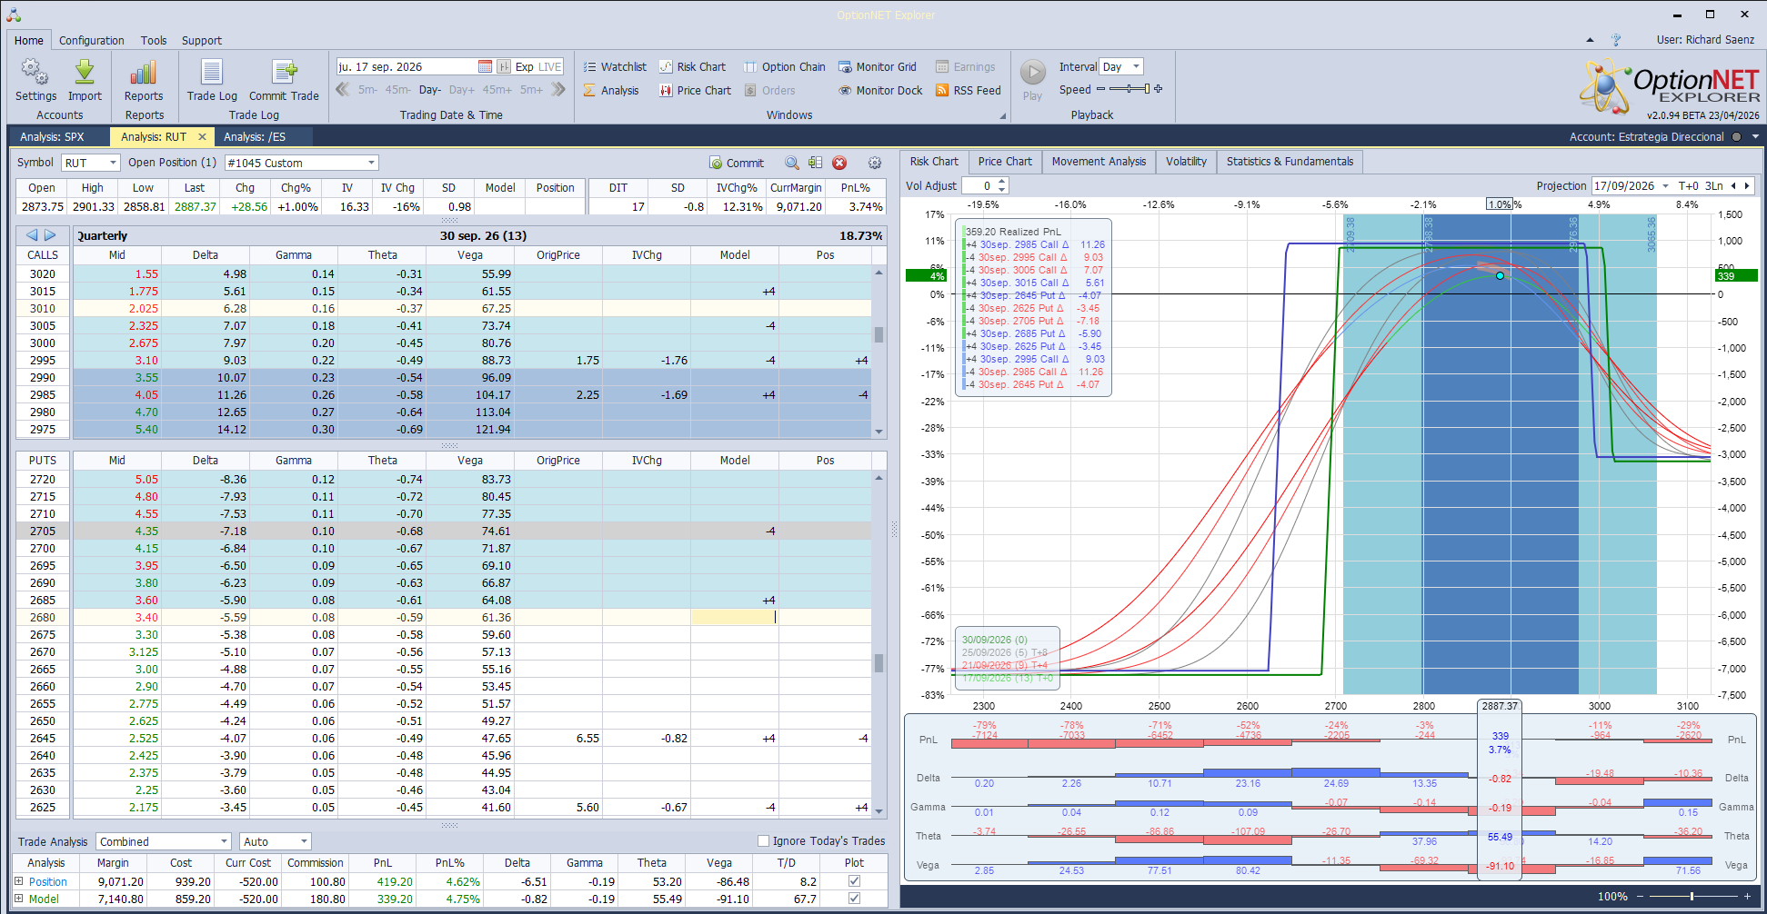Toggle Plot checkbox for Model row
This screenshot has height=914, width=1767.
click(x=854, y=899)
